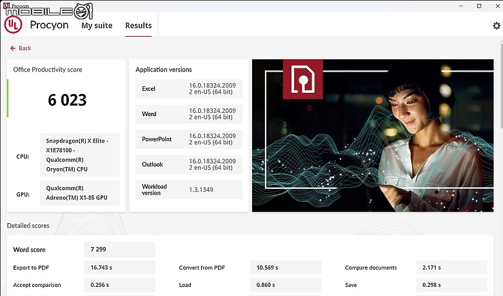
Task: Click the Accept comparison 0.256 s value
Action: (x=120, y=285)
